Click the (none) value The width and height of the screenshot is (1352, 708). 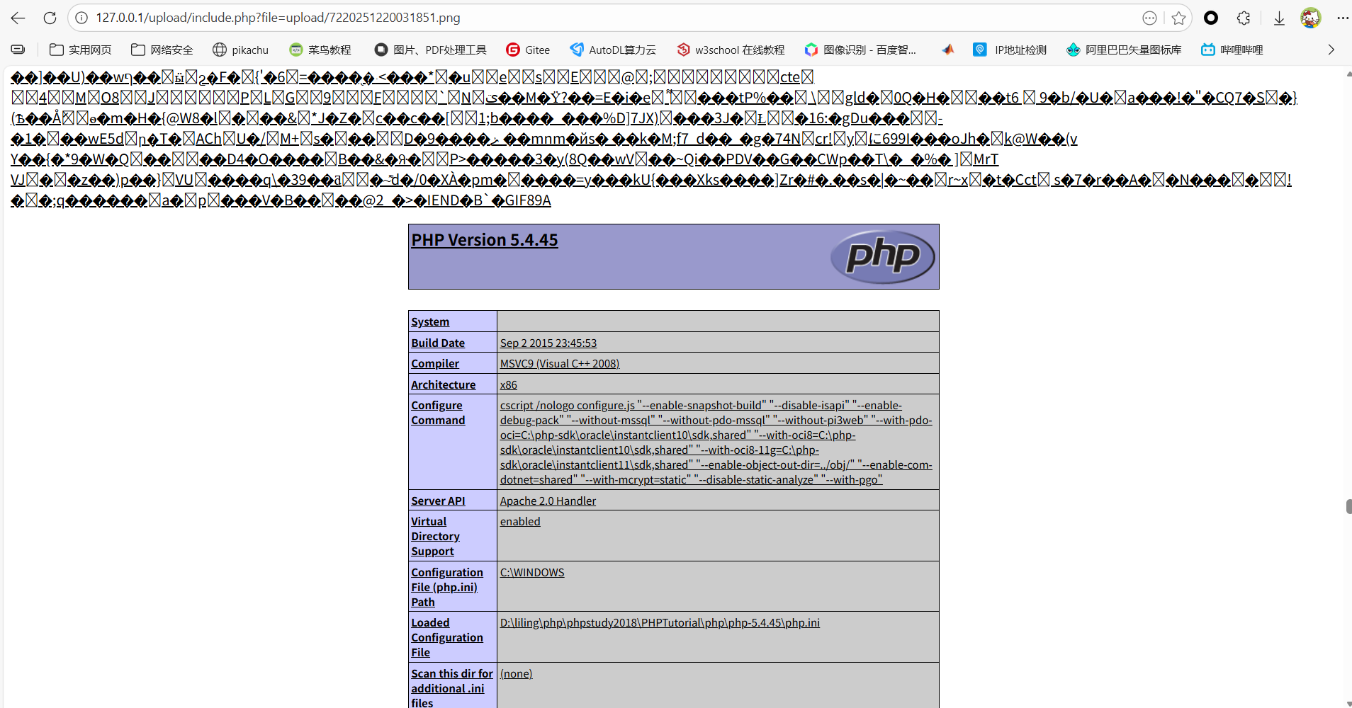[x=516, y=673]
